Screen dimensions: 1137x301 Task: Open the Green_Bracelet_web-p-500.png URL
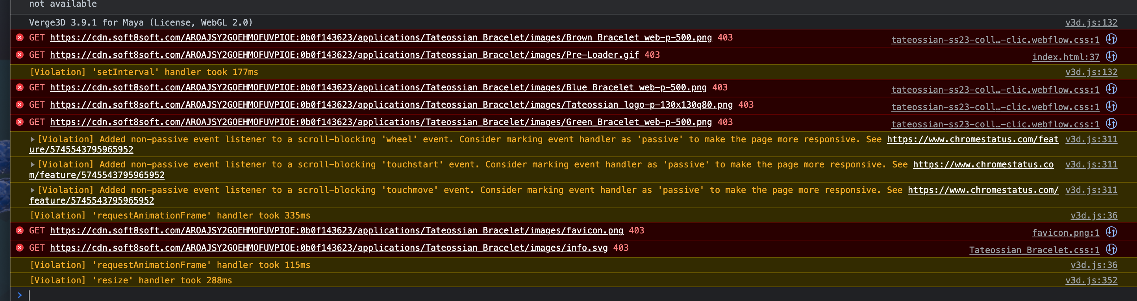click(380, 122)
